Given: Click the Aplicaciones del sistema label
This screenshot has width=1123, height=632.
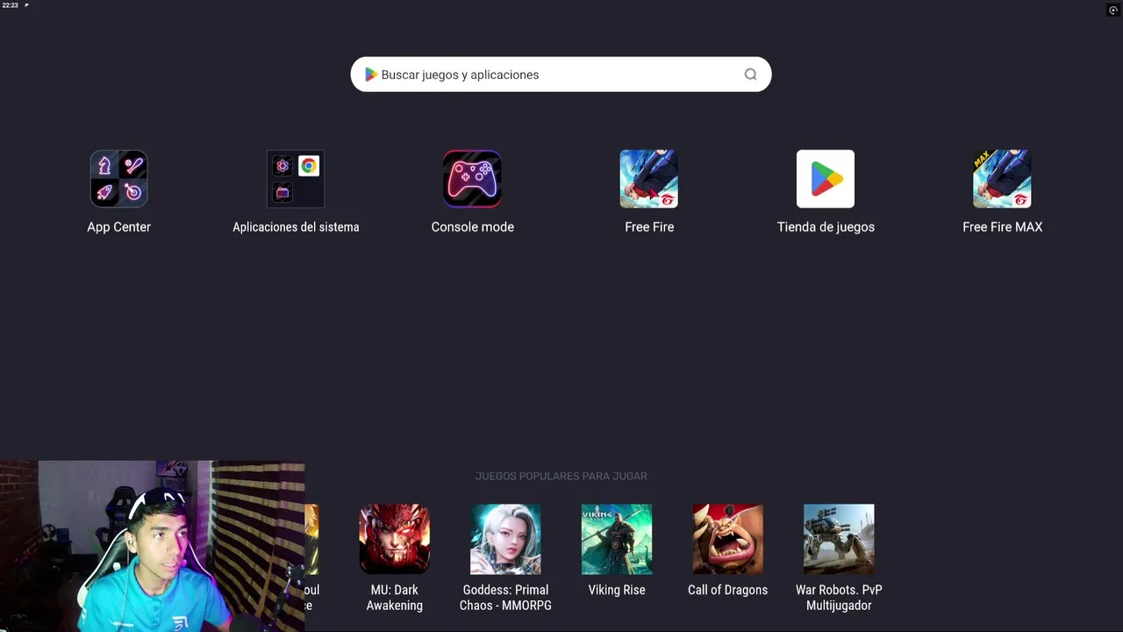Looking at the screenshot, I should pyautogui.click(x=296, y=226).
